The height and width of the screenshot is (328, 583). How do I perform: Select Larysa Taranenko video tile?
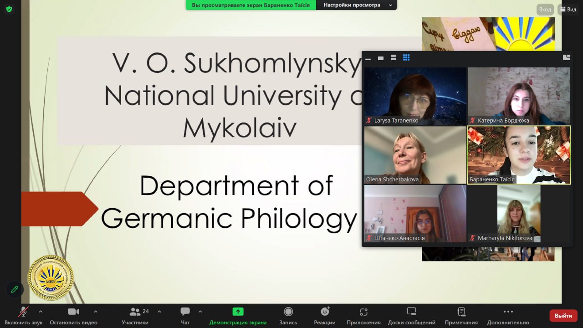click(415, 96)
